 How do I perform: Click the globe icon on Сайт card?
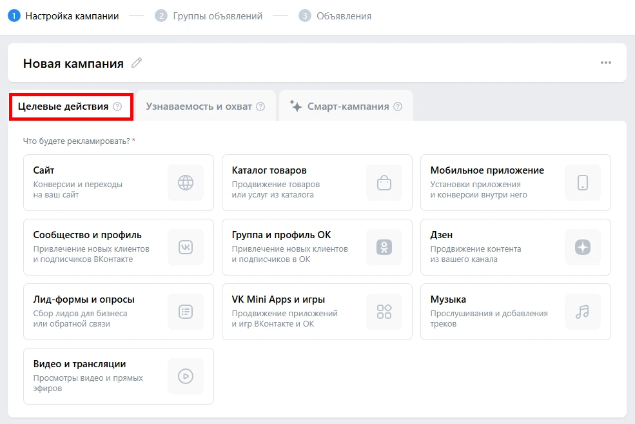(186, 183)
